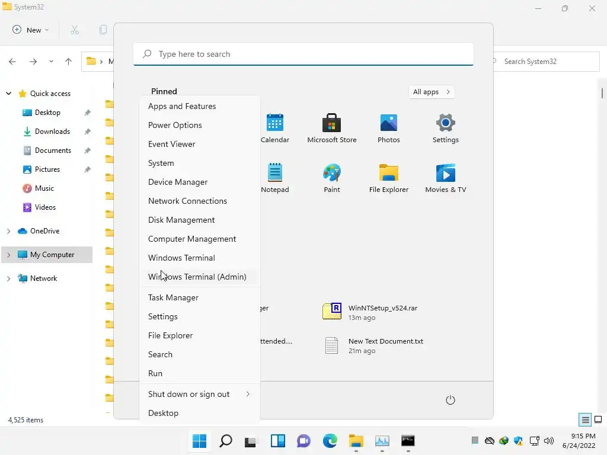Switch Explorer to large icons view layout

click(598, 420)
